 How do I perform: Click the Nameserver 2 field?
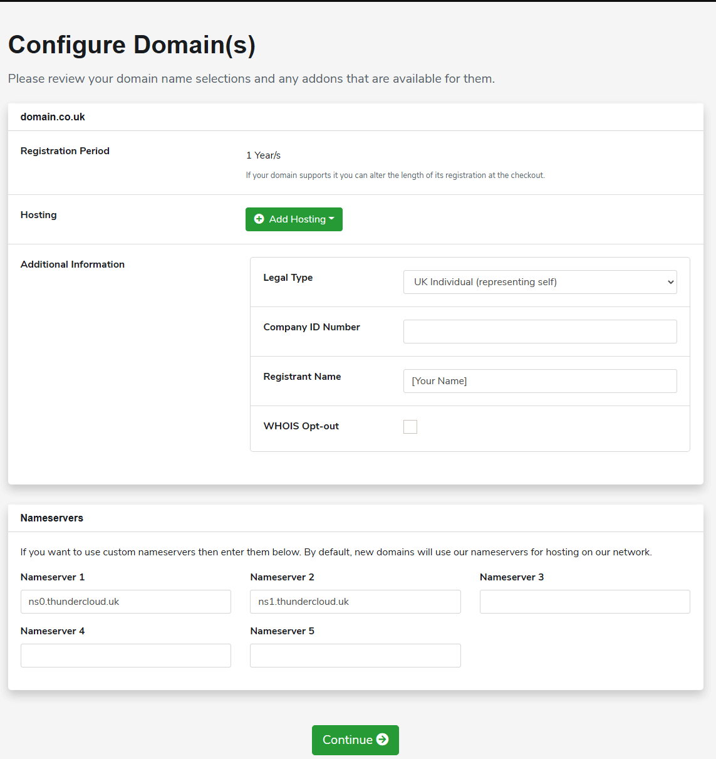tap(355, 602)
